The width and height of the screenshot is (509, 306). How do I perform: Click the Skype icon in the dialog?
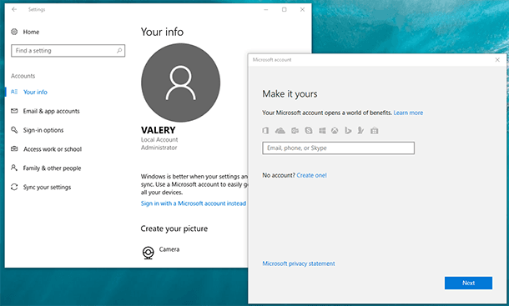click(309, 130)
